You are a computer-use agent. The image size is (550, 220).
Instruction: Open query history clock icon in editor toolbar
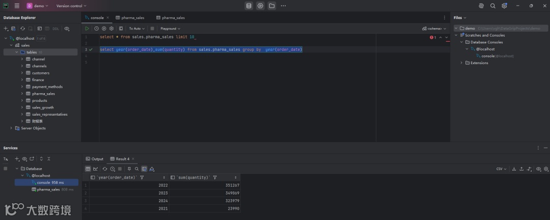coord(96,29)
